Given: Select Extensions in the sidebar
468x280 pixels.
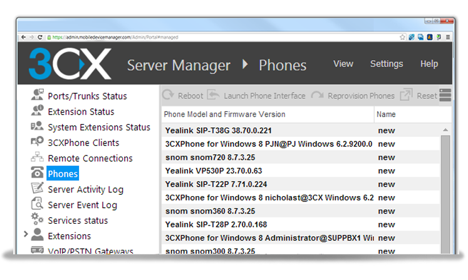Looking at the screenshot, I should point(70,236).
